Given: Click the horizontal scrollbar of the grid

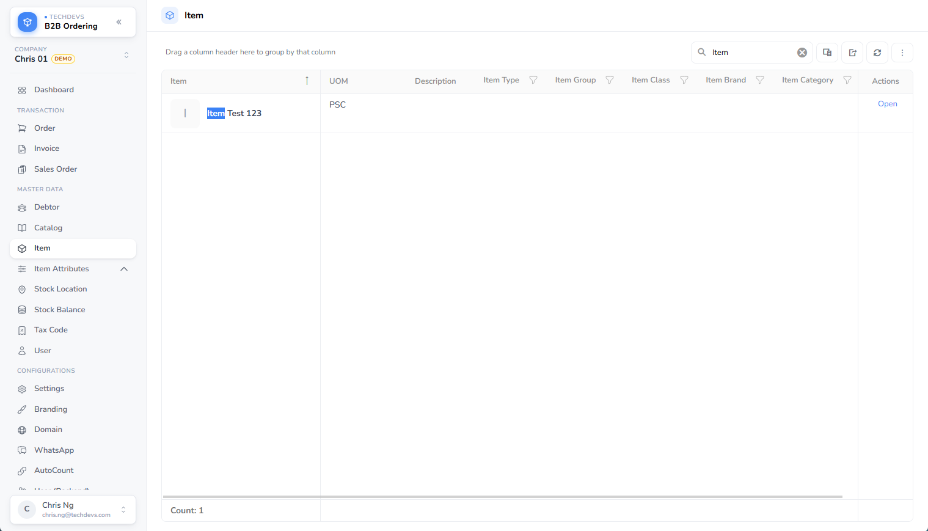Looking at the screenshot, I should [x=503, y=497].
